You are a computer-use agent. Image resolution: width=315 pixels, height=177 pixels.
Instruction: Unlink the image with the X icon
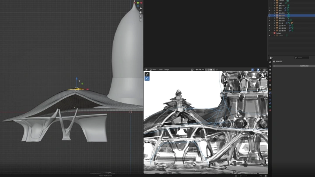coord(213,69)
